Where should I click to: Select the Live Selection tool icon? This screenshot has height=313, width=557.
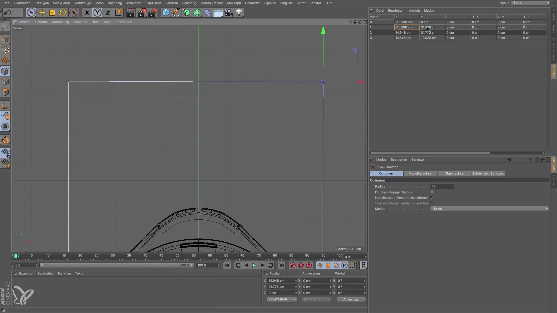pos(31,13)
